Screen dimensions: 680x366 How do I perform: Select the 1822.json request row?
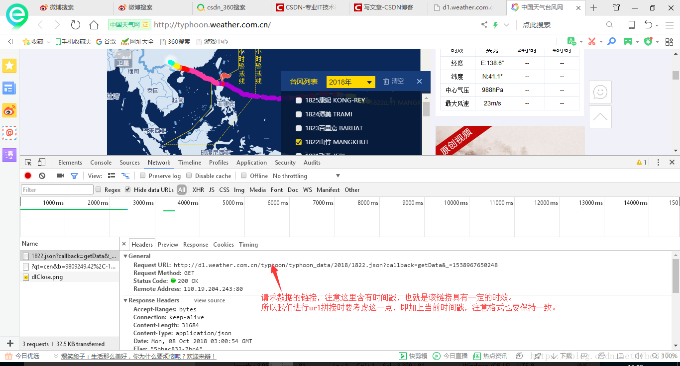(70, 256)
